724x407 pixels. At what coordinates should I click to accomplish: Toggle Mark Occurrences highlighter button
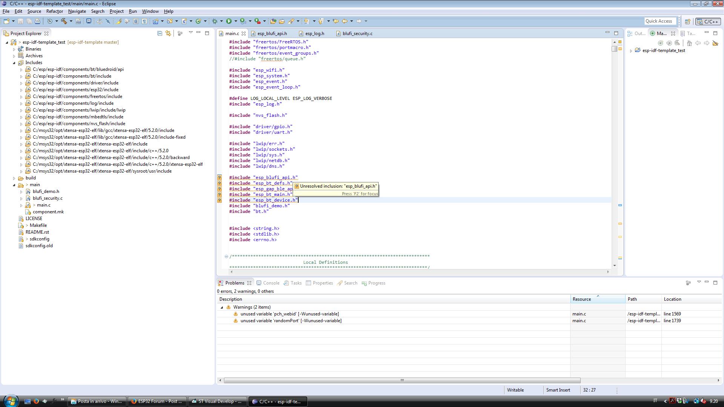[x=118, y=21]
